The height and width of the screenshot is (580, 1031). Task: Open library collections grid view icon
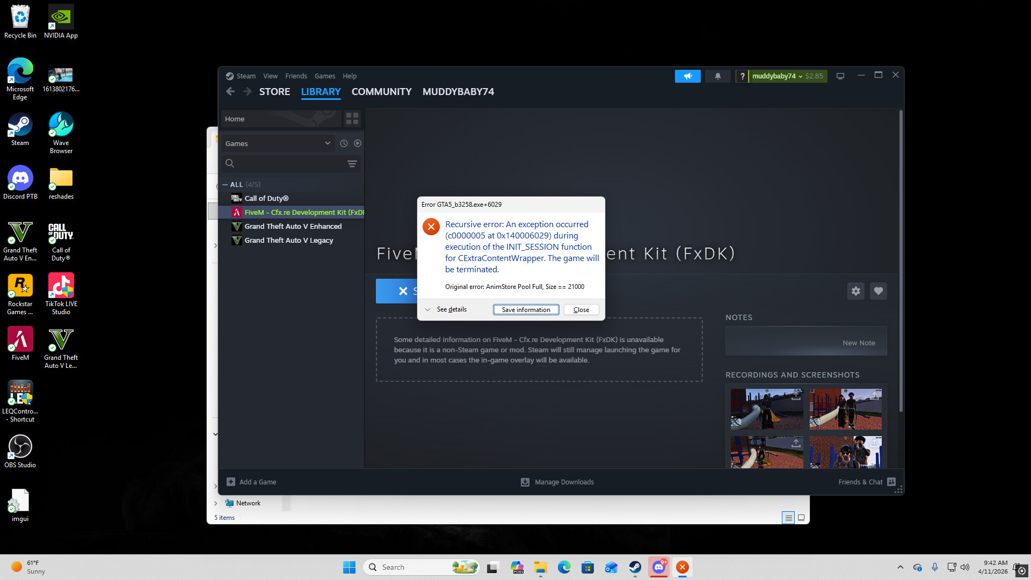coord(352,119)
